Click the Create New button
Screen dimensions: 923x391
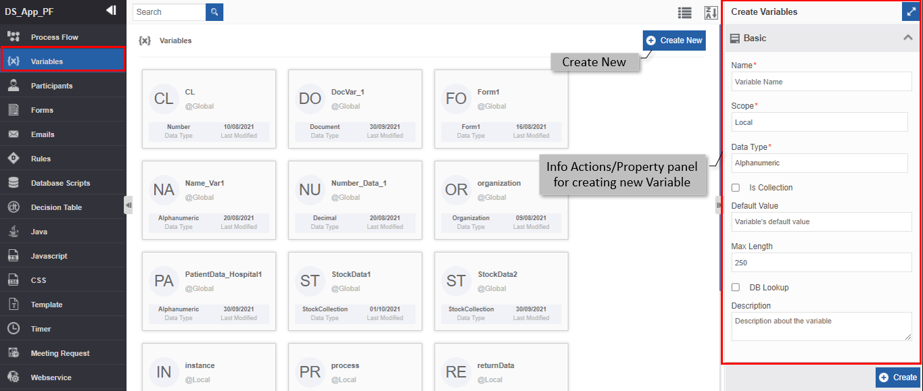674,41
